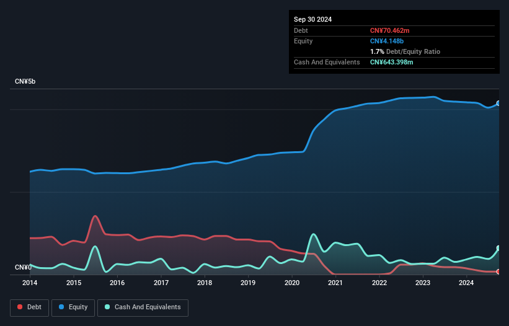Toggle the Equity series in the legend
This screenshot has width=509, height=326.
(x=74, y=307)
